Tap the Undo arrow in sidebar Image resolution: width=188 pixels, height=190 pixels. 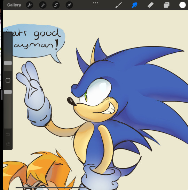(x=8, y=134)
